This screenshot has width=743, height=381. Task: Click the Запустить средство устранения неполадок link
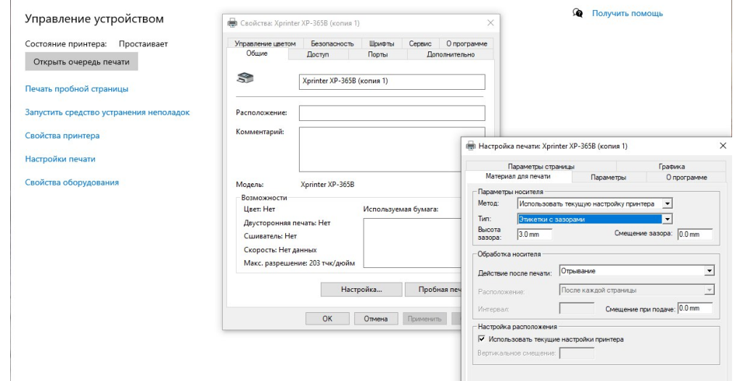point(107,112)
